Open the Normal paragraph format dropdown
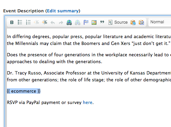 coord(160,22)
